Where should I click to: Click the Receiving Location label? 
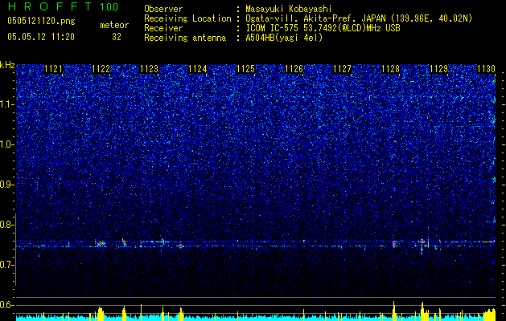[187, 18]
